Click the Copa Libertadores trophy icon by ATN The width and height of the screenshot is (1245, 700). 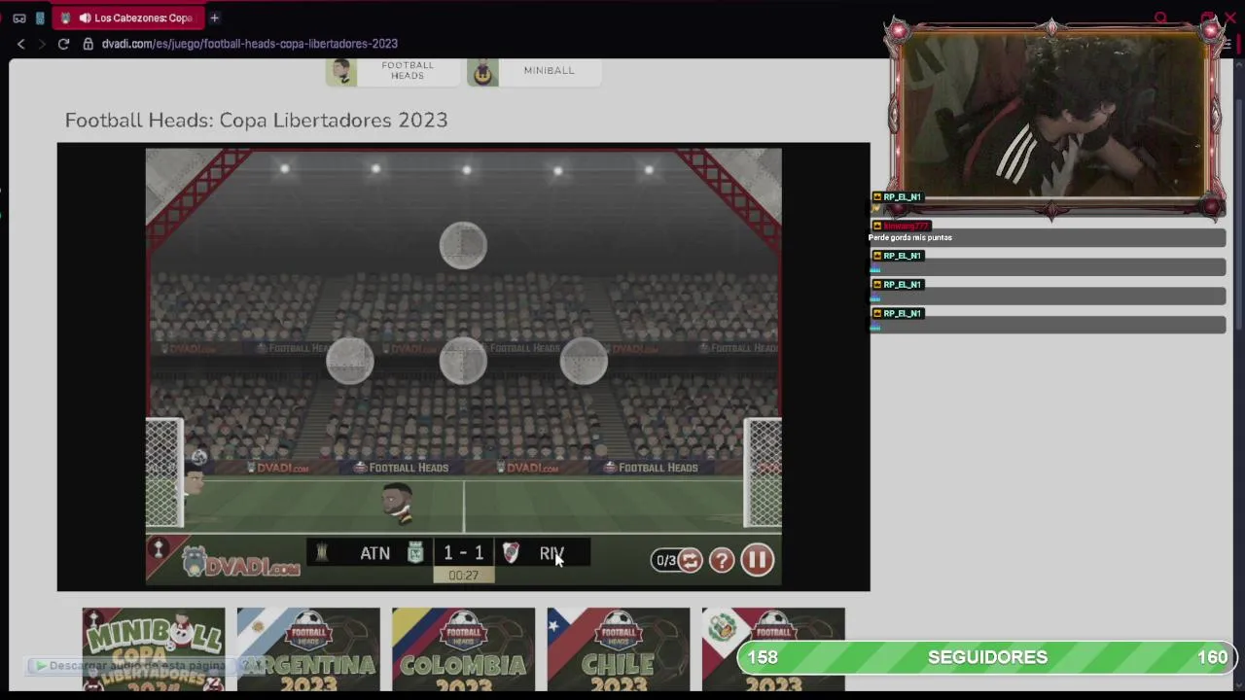(322, 553)
